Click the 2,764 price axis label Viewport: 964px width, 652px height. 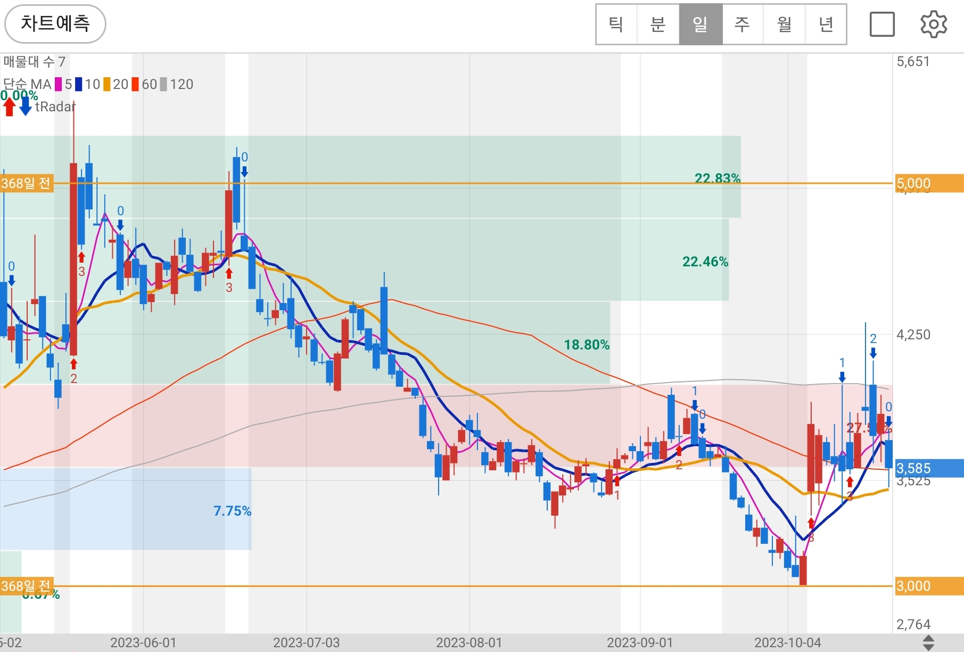click(x=913, y=624)
